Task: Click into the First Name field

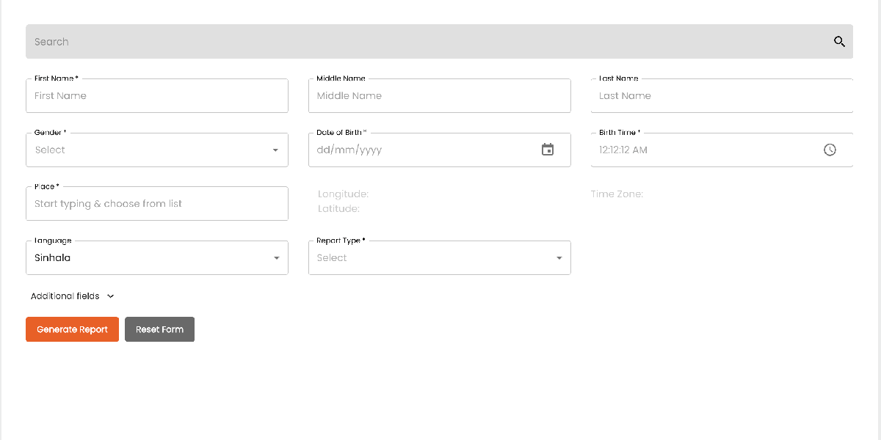Action: click(156, 96)
